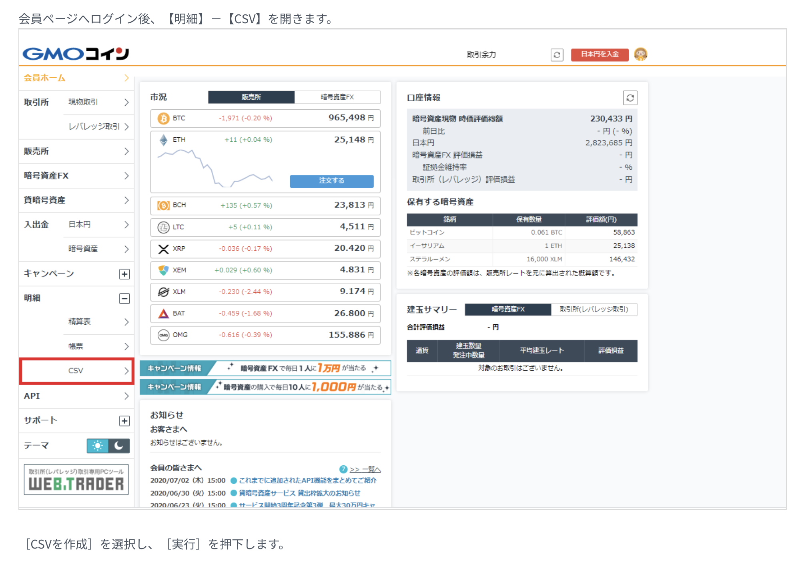Refresh the 口座情報 account info panel

(630, 98)
